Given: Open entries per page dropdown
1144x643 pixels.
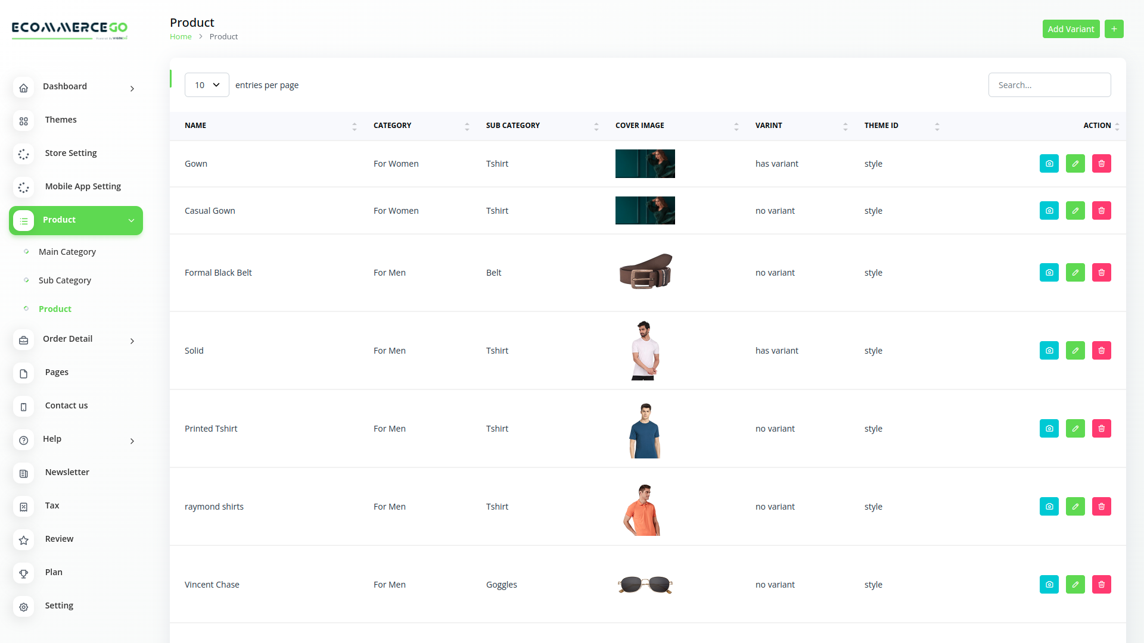Looking at the screenshot, I should click(207, 85).
